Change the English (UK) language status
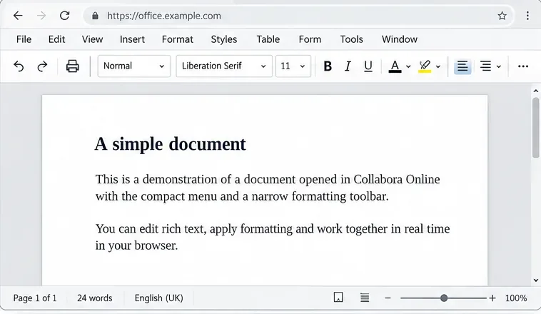The image size is (541, 314). click(x=158, y=298)
